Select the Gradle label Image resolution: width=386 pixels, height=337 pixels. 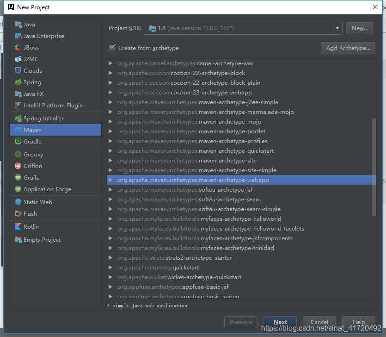[x=32, y=142]
